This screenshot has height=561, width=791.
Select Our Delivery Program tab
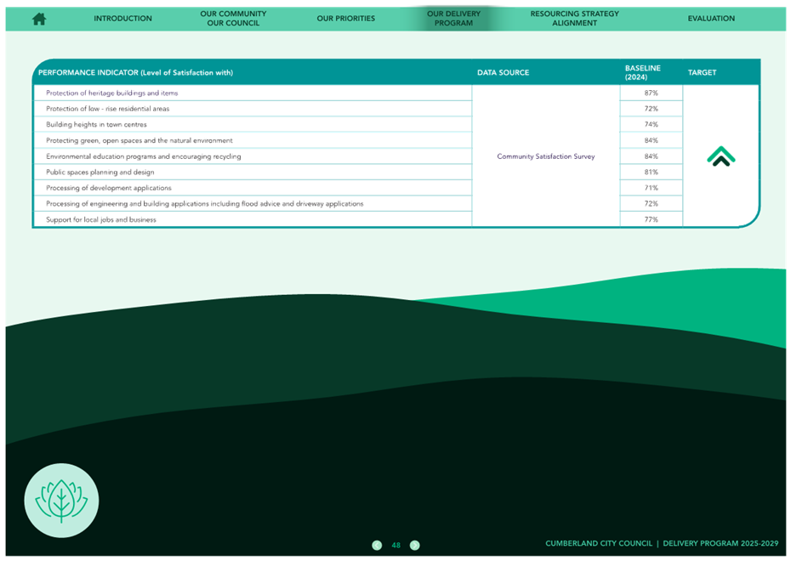click(453, 18)
